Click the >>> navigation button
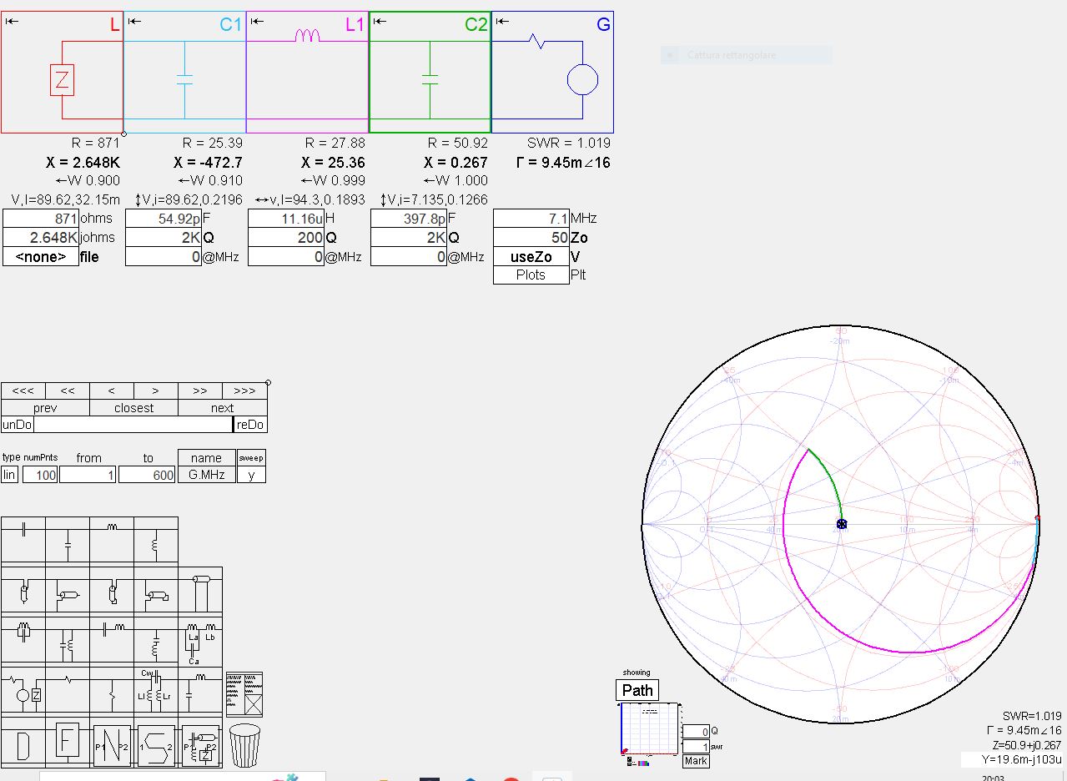 pyautogui.click(x=244, y=390)
